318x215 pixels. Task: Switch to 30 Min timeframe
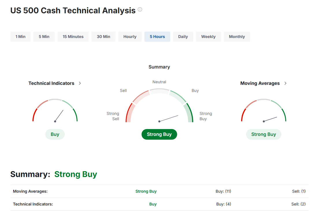(x=103, y=36)
